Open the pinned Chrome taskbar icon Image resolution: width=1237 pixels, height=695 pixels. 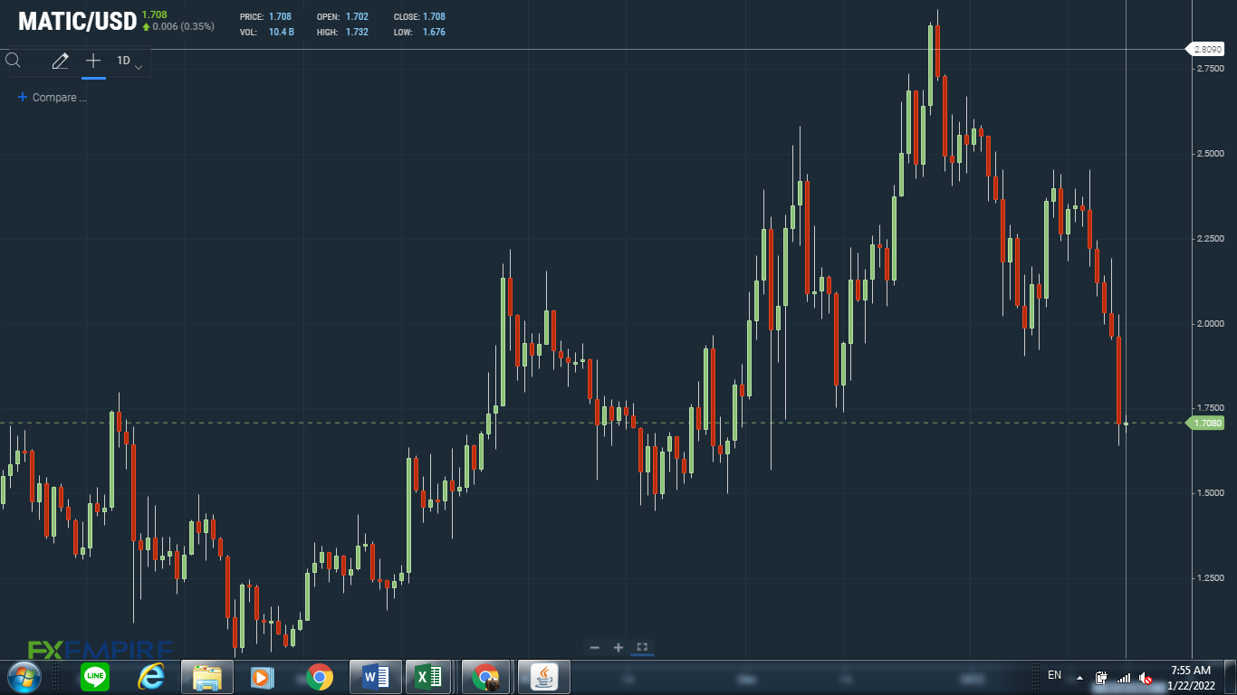[319, 677]
